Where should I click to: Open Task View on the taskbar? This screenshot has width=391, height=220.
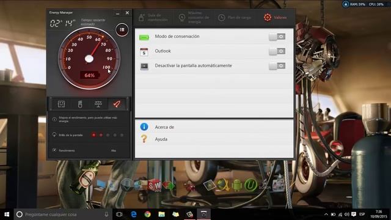[119, 215]
